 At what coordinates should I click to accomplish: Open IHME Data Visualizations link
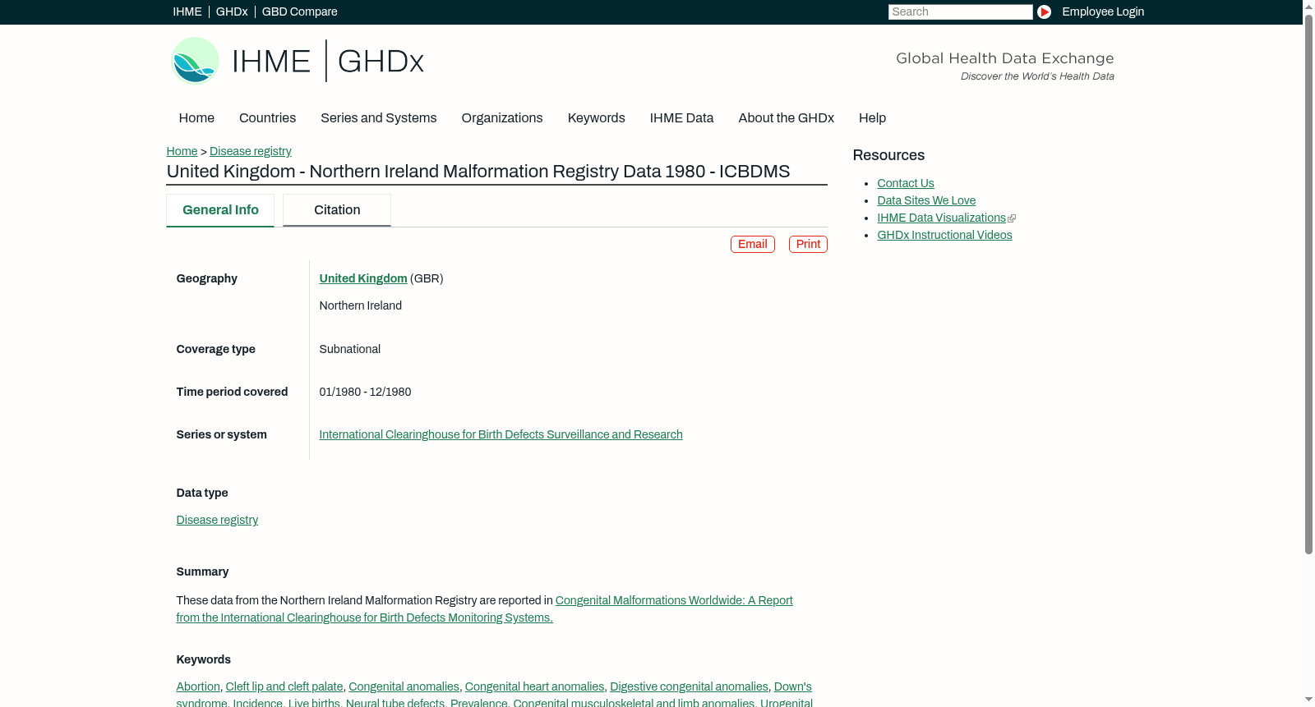[941, 218]
